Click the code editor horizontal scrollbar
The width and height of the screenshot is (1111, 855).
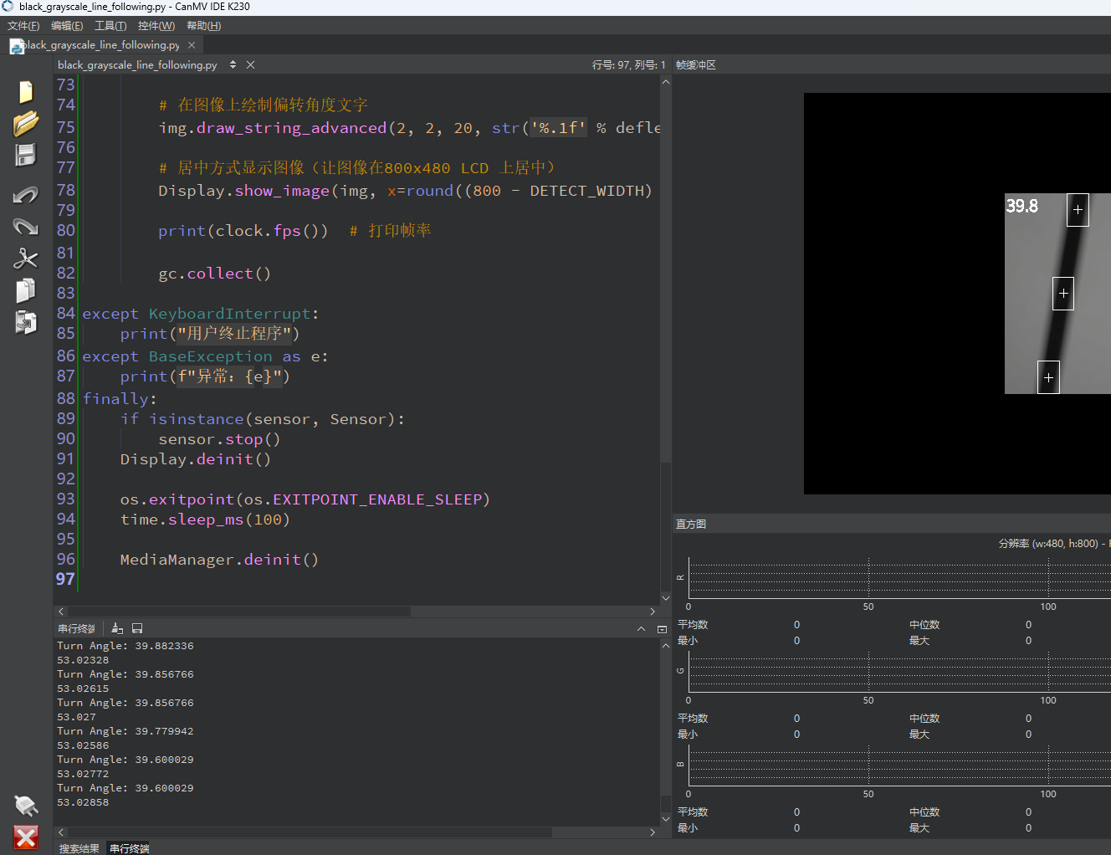pyautogui.click(x=356, y=612)
